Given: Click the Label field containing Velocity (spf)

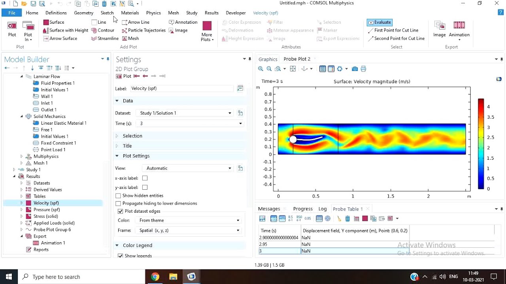Looking at the screenshot, I should (182, 88).
